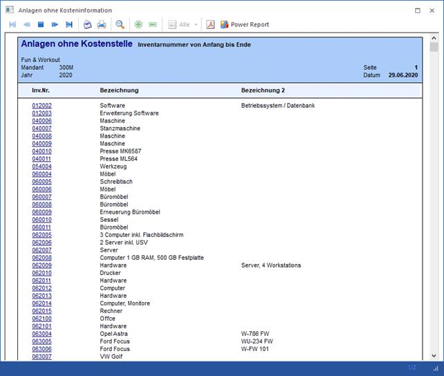Launch Power Report
This screenshot has height=376, width=444.
pos(245,25)
